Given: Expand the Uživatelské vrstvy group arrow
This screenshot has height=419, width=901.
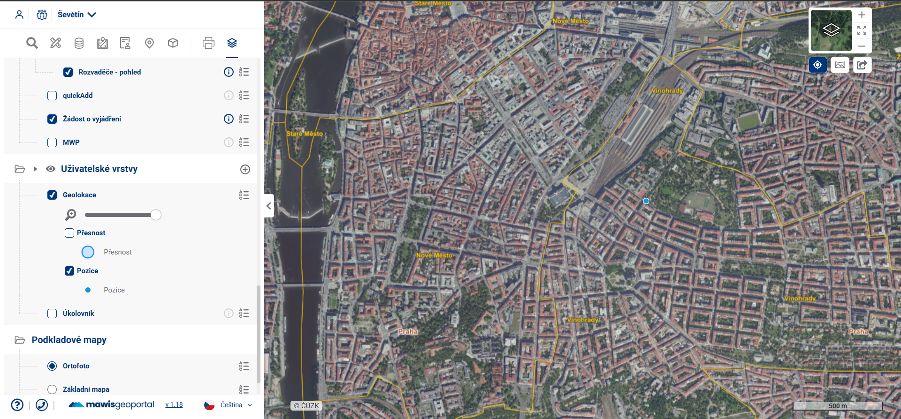Looking at the screenshot, I should [x=35, y=169].
